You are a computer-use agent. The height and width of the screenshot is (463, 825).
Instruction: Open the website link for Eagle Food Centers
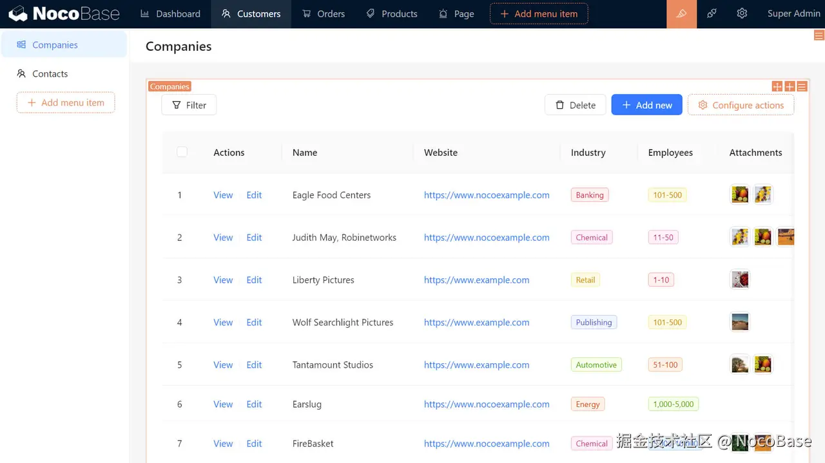(x=487, y=194)
